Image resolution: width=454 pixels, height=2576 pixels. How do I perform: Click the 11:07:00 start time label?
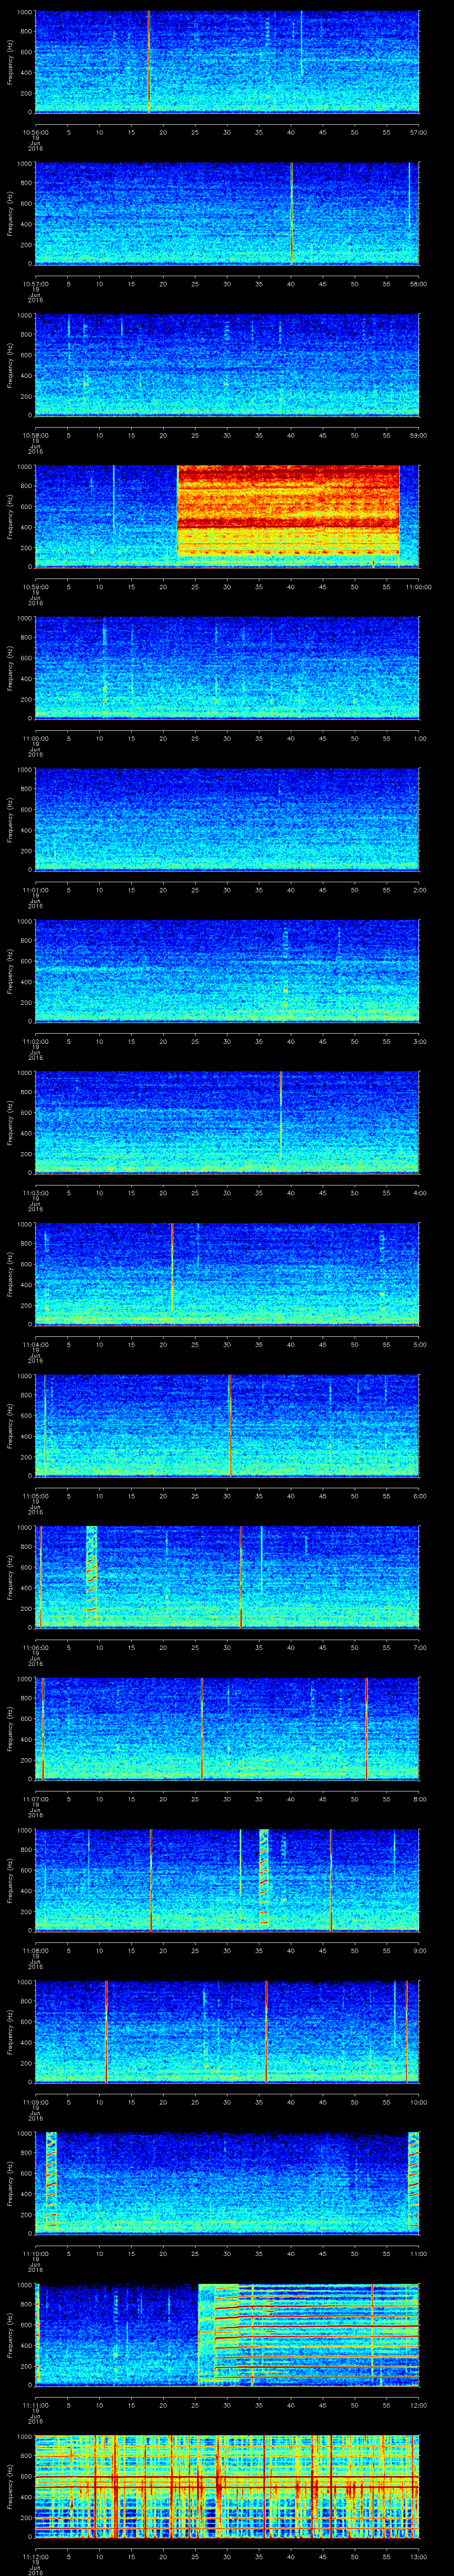tap(35, 1800)
